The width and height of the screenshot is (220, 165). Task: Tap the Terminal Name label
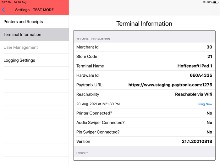(x=90, y=66)
